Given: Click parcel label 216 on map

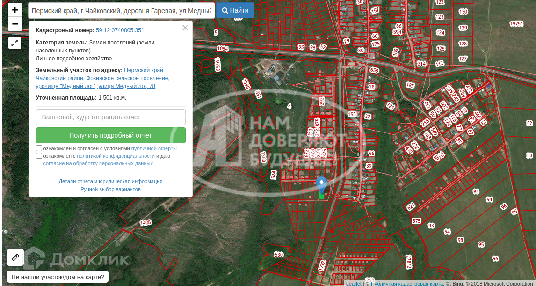Looking at the screenshot, I should tap(425, 123).
